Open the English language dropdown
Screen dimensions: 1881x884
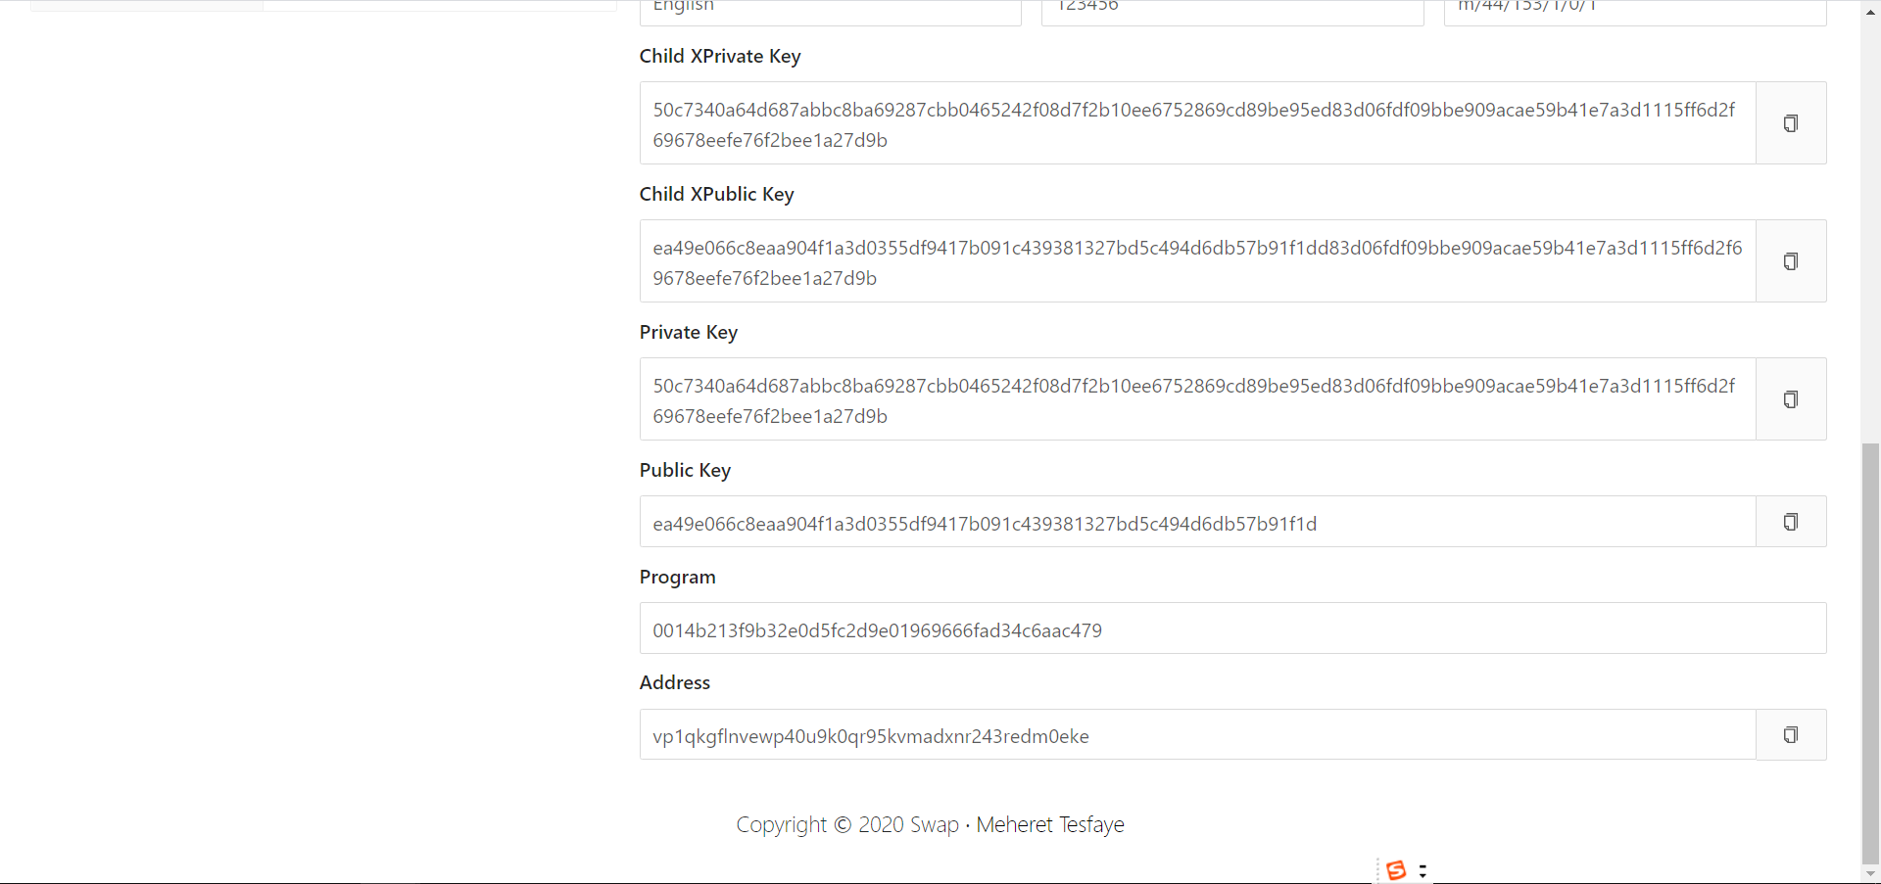pyautogui.click(x=831, y=10)
